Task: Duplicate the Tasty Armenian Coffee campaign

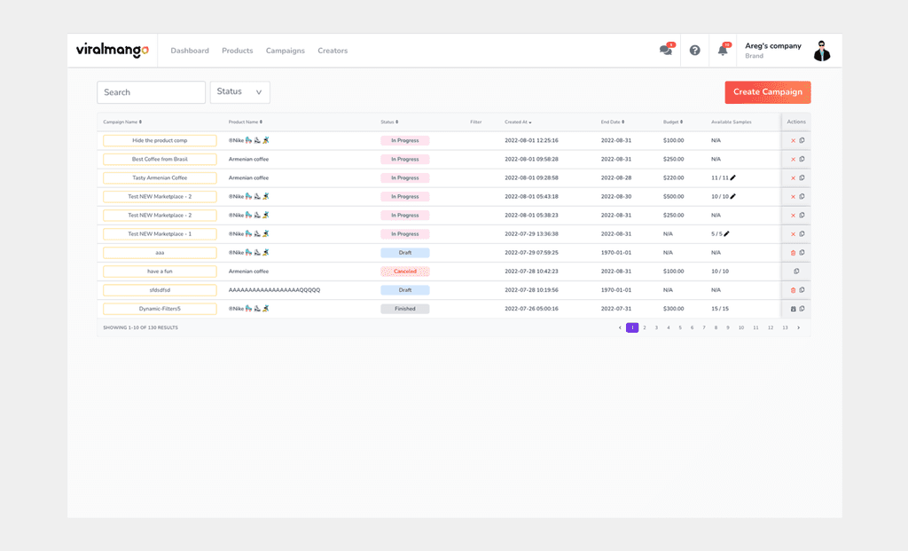Action: (802, 177)
